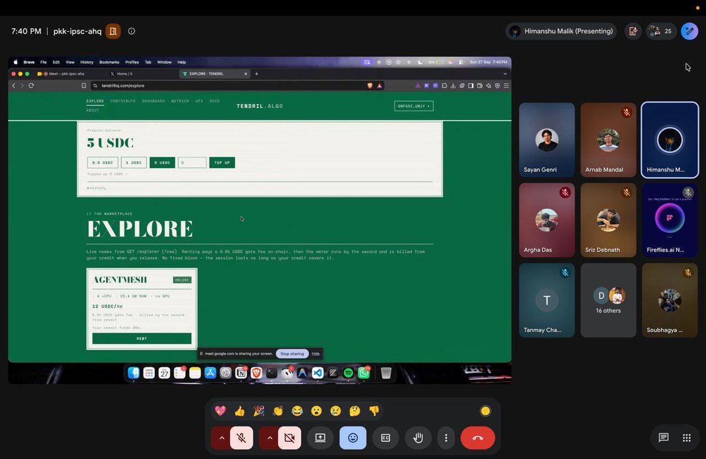
Task: Open audio settings chevron beside microphone
Action: pos(221,438)
